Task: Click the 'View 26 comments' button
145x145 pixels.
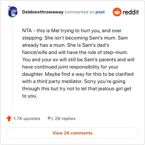Action: [72, 133]
